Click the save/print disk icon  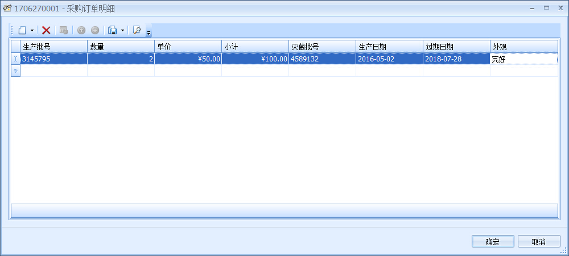click(113, 30)
